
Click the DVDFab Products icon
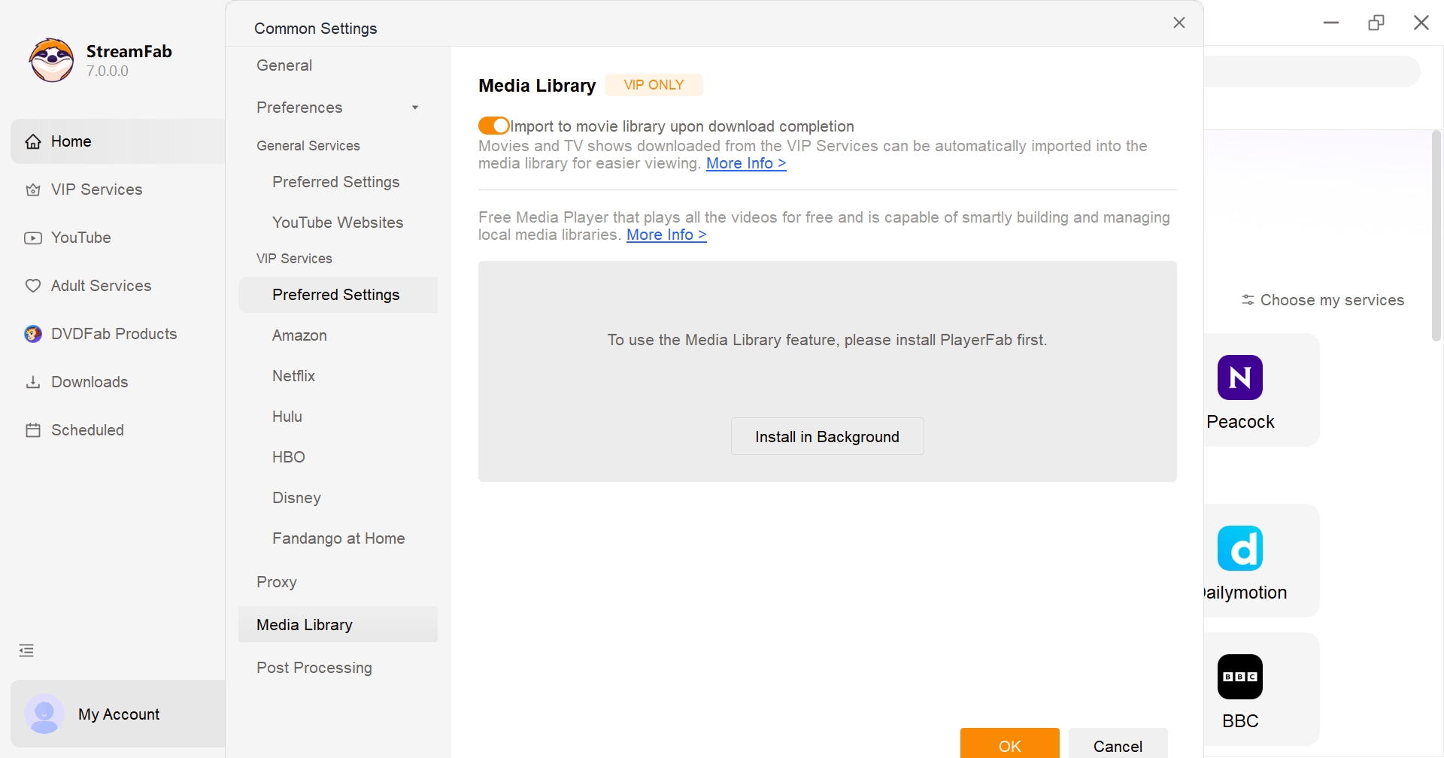coord(33,334)
